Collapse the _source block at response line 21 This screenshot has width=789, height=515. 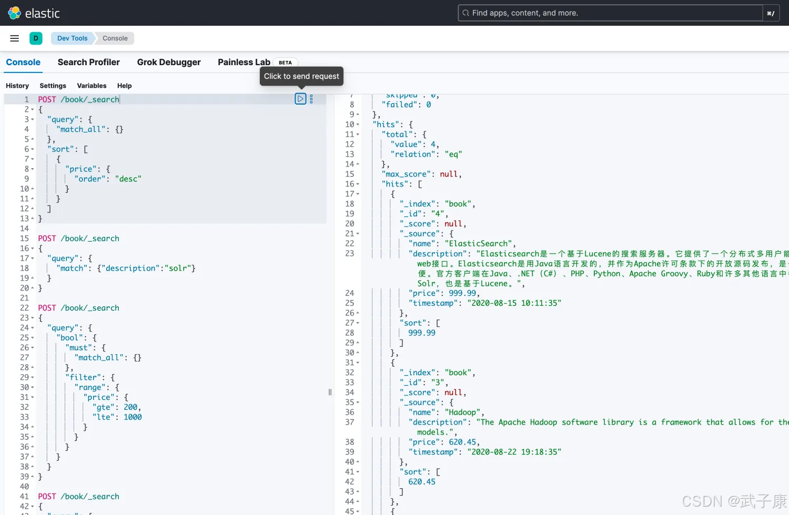358,234
